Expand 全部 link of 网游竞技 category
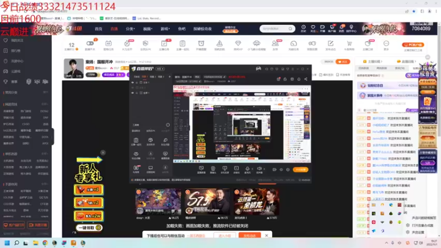 click(x=45, y=104)
